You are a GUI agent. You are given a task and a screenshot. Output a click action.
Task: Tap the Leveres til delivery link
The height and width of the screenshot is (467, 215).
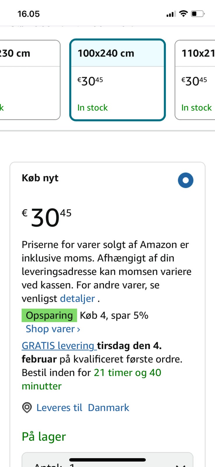59,407
